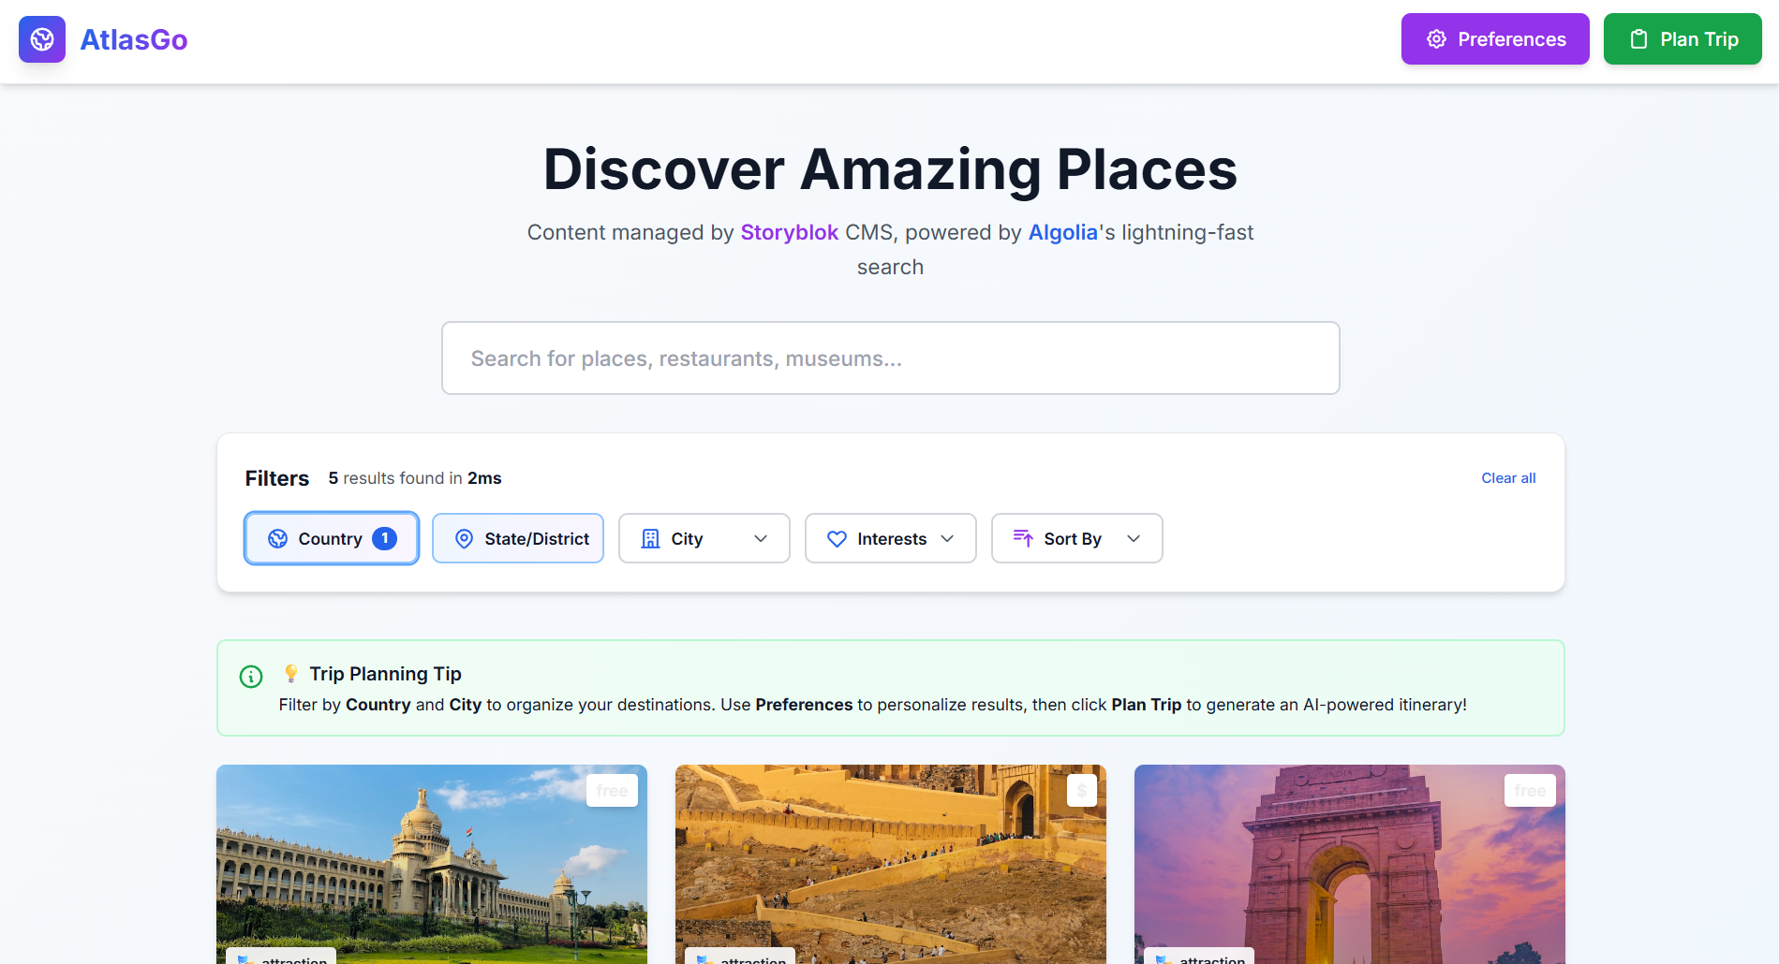
Task: Expand the Interests filter dropdown
Action: pos(891,538)
